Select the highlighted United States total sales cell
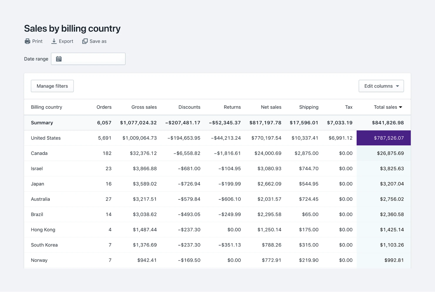This screenshot has width=435, height=292. pyautogui.click(x=383, y=138)
